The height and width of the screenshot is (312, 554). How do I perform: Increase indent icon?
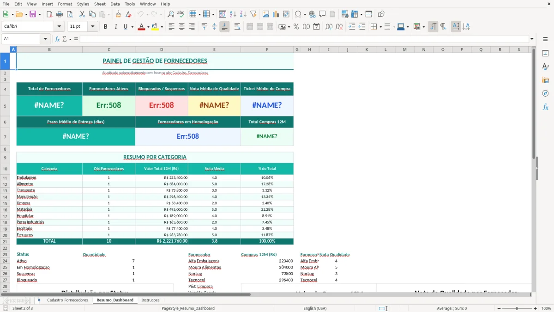(x=352, y=27)
